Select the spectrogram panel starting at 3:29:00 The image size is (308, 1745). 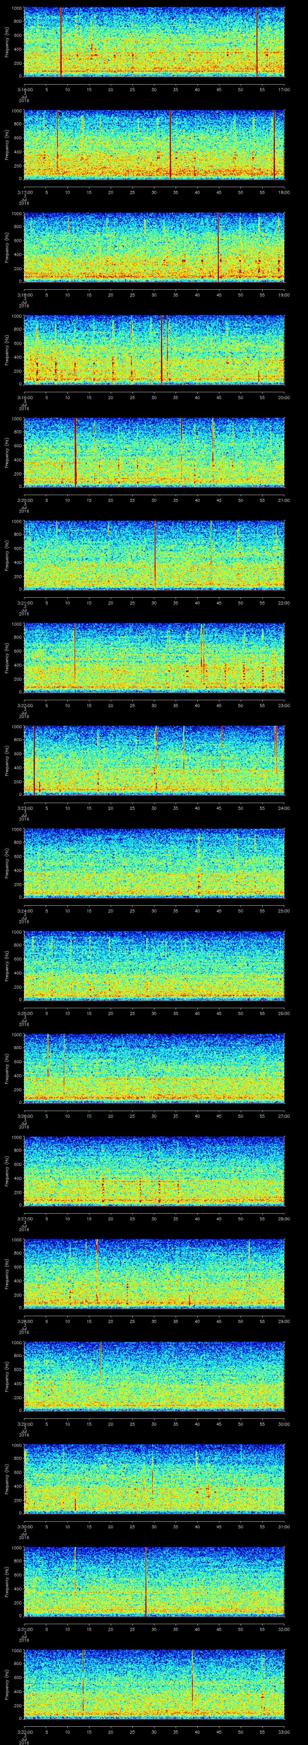pyautogui.click(x=154, y=1377)
